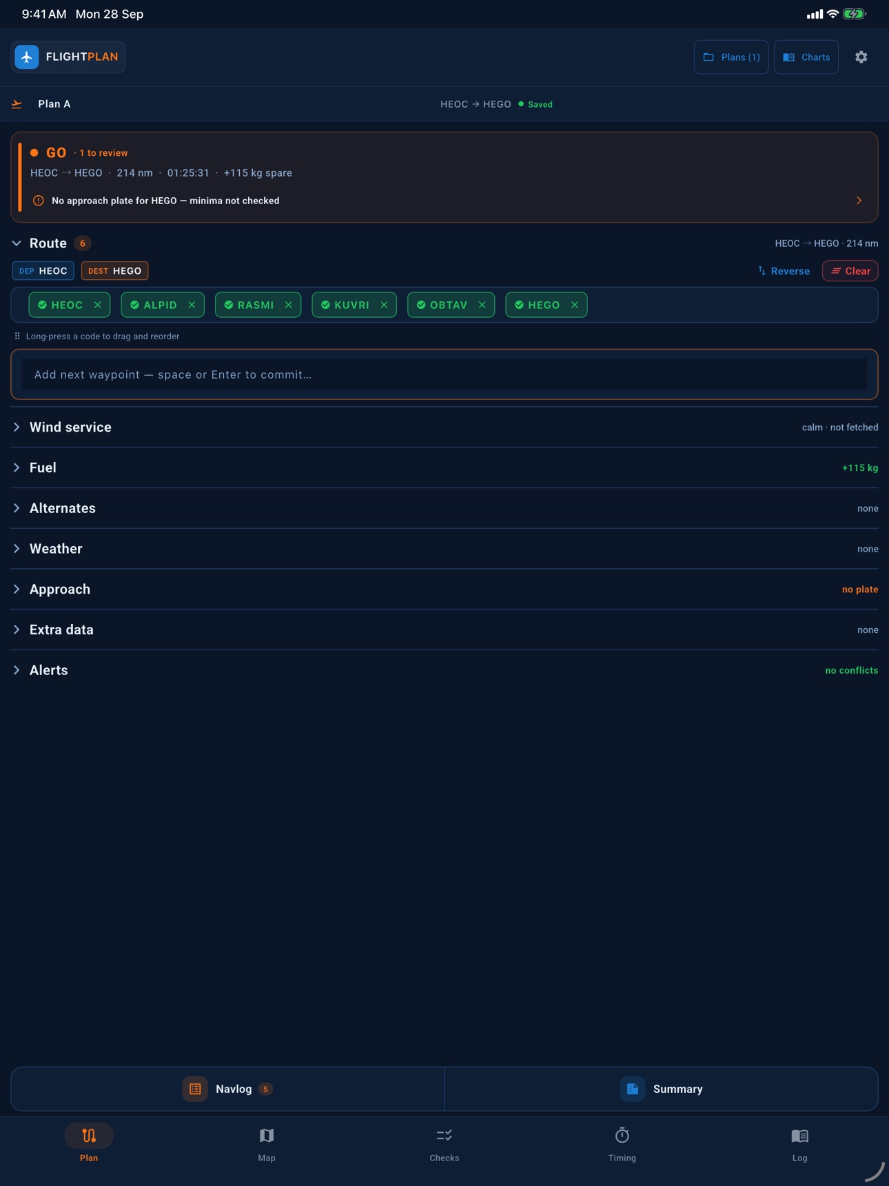Click the Route count badge 6
Image resolution: width=889 pixels, height=1186 pixels.
(x=83, y=243)
